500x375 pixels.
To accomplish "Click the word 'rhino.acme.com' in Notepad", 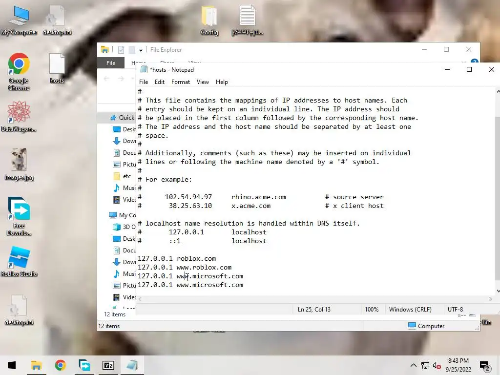I will tap(259, 197).
